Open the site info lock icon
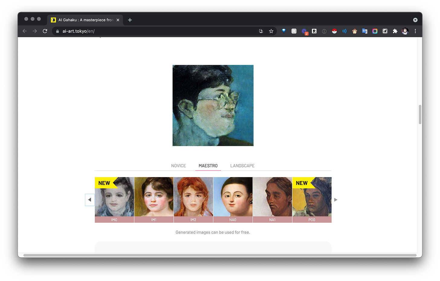 pos(57,31)
